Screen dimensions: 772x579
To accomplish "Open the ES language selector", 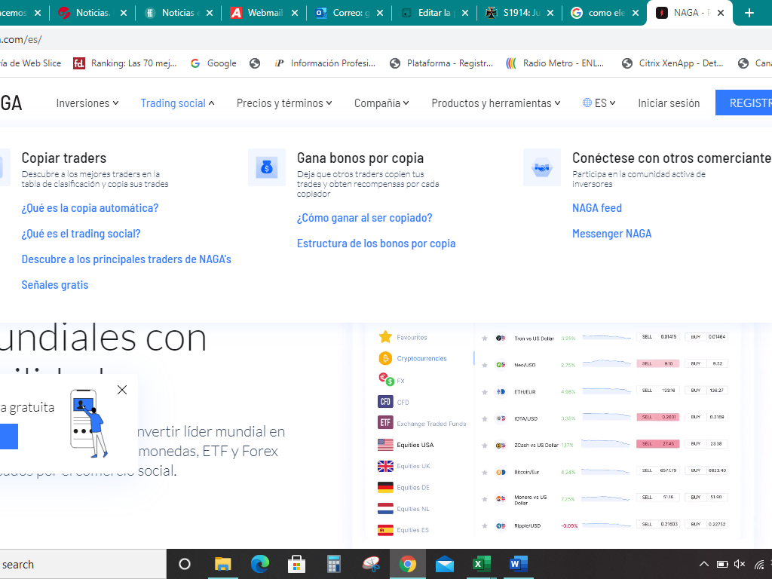I will (599, 103).
